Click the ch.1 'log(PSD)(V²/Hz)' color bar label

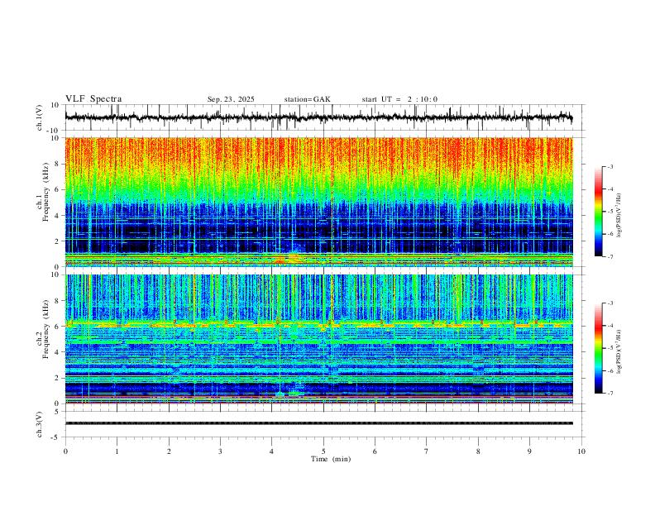619,216
